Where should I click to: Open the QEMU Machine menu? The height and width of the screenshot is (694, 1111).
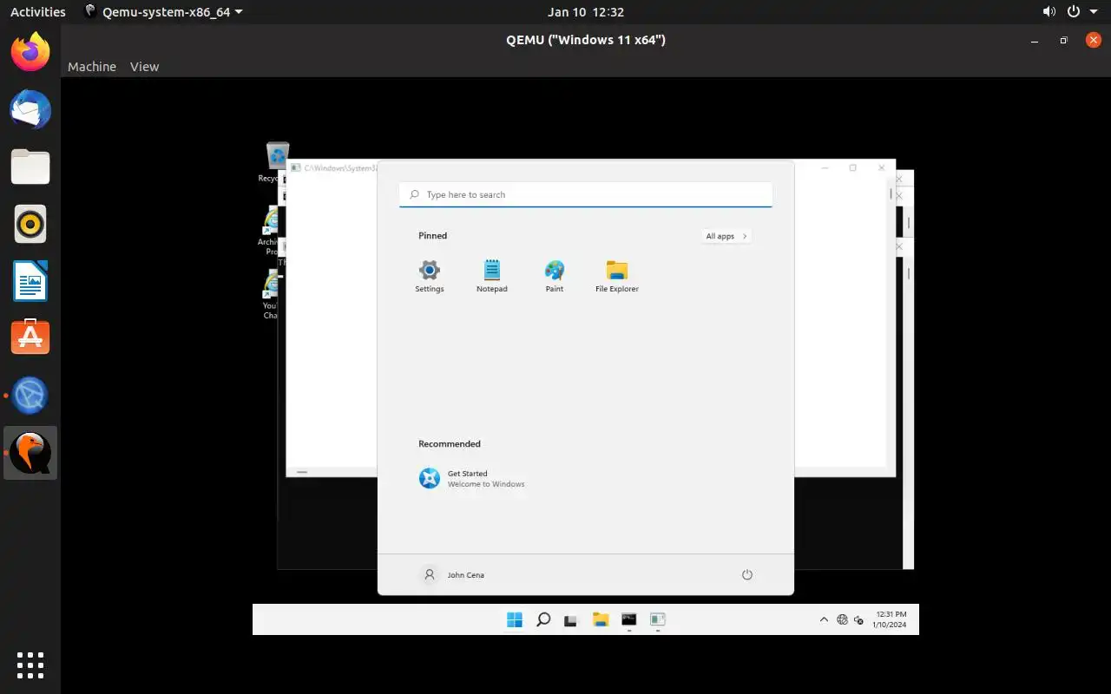(x=92, y=67)
